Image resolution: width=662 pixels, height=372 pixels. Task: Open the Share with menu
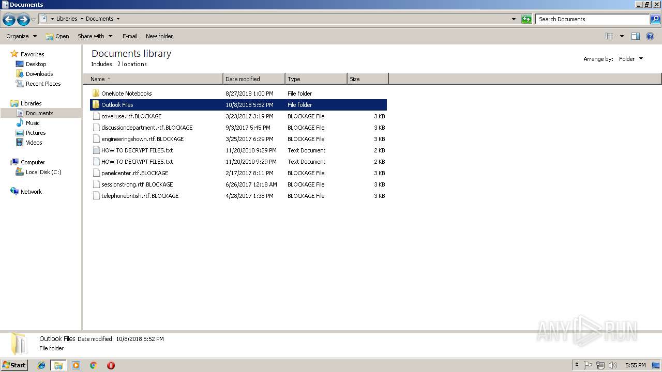pyautogui.click(x=95, y=36)
